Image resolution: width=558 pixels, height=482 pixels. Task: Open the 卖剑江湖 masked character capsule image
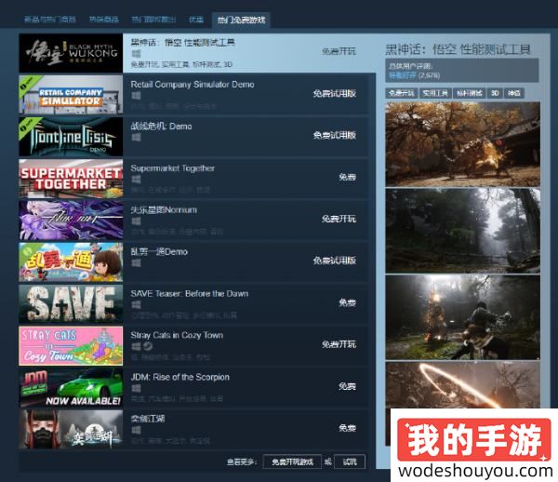coord(71,429)
